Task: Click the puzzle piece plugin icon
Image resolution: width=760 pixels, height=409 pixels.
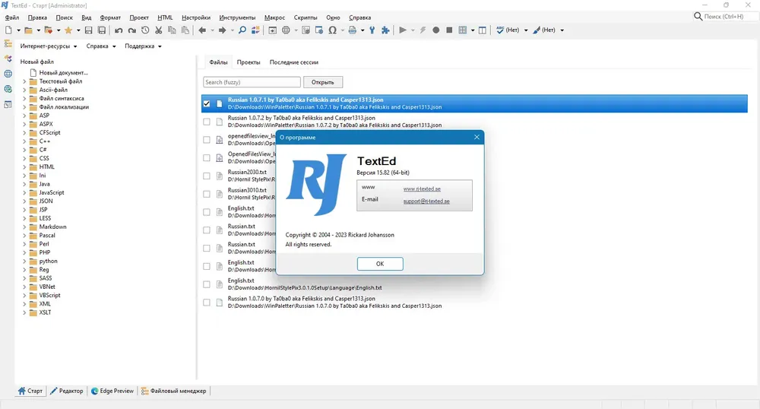Action: coord(385,30)
